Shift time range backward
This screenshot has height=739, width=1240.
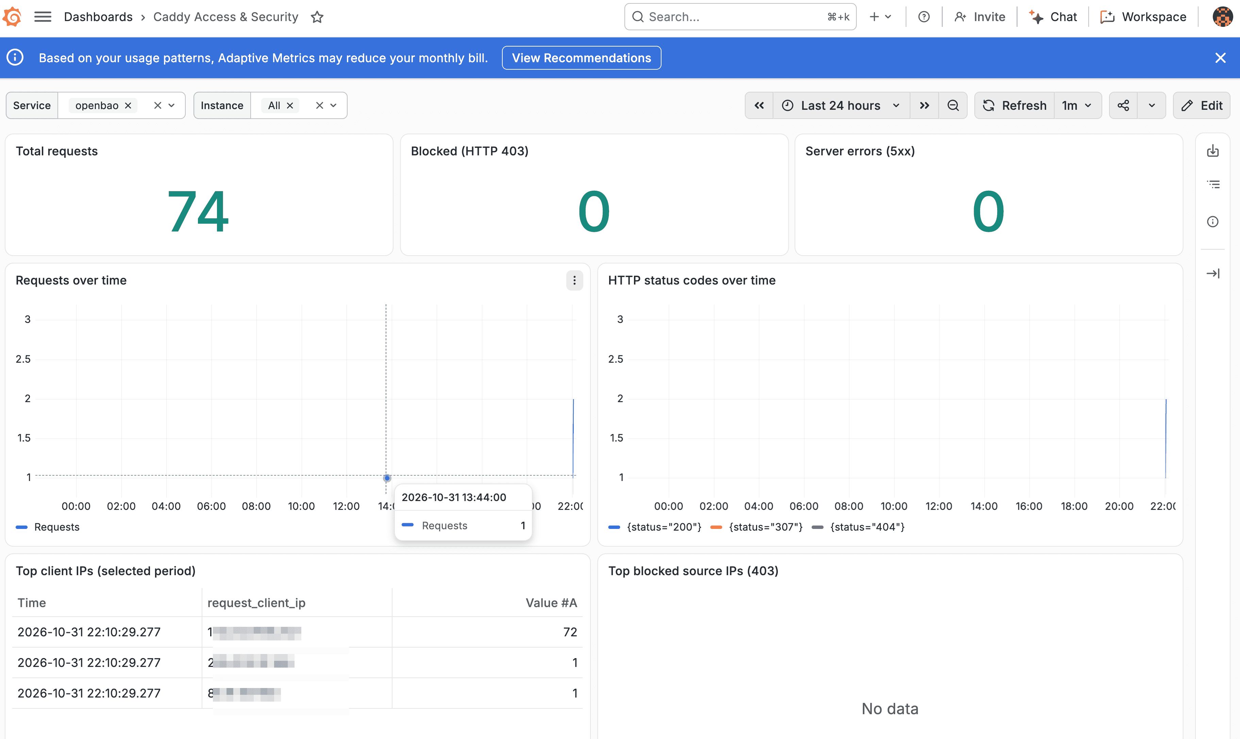coord(759,106)
